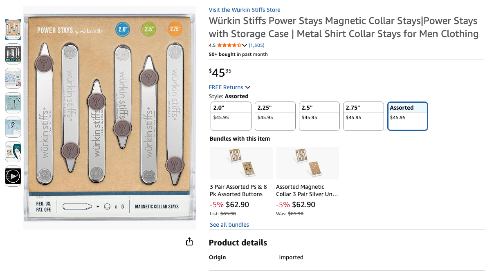Screen dimensions: 494x274
Task: Select the 2.25" style option
Action: tap(275, 116)
